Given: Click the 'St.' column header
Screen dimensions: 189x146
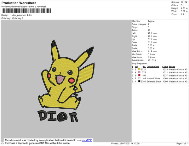Looking at the screenshot, I should [144, 67].
